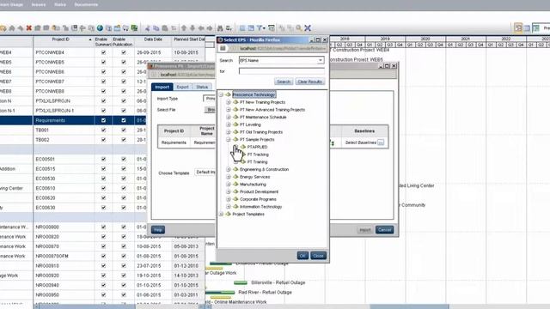Screen dimensions: 550x309
Task: Expand Project Templates root node
Action: (221, 214)
